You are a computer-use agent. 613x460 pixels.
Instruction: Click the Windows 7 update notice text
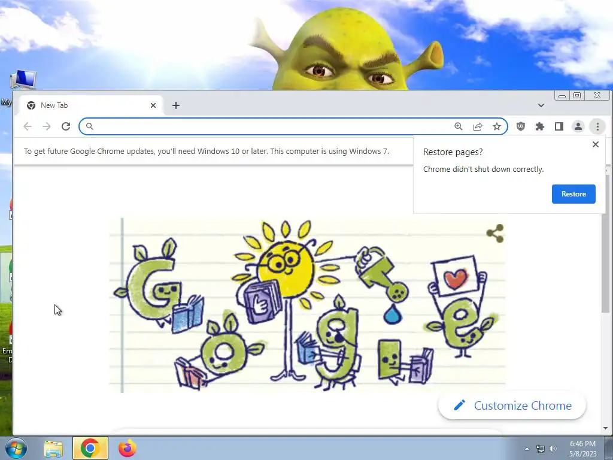tap(207, 152)
